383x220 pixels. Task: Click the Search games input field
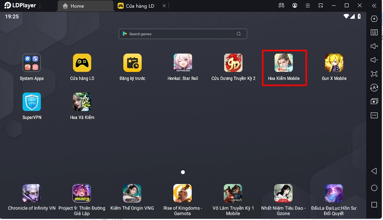(183, 34)
